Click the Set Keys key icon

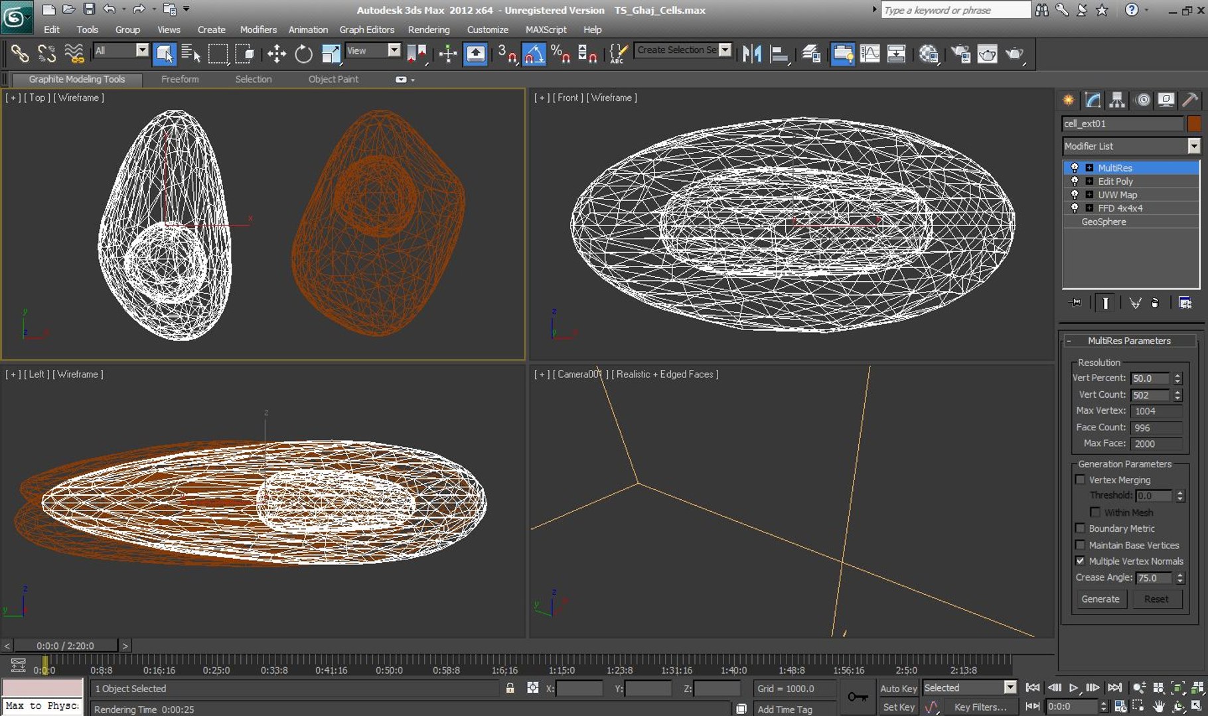pyautogui.click(x=857, y=697)
